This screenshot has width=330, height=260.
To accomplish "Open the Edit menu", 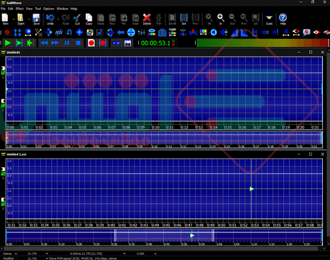I will pos(10,8).
